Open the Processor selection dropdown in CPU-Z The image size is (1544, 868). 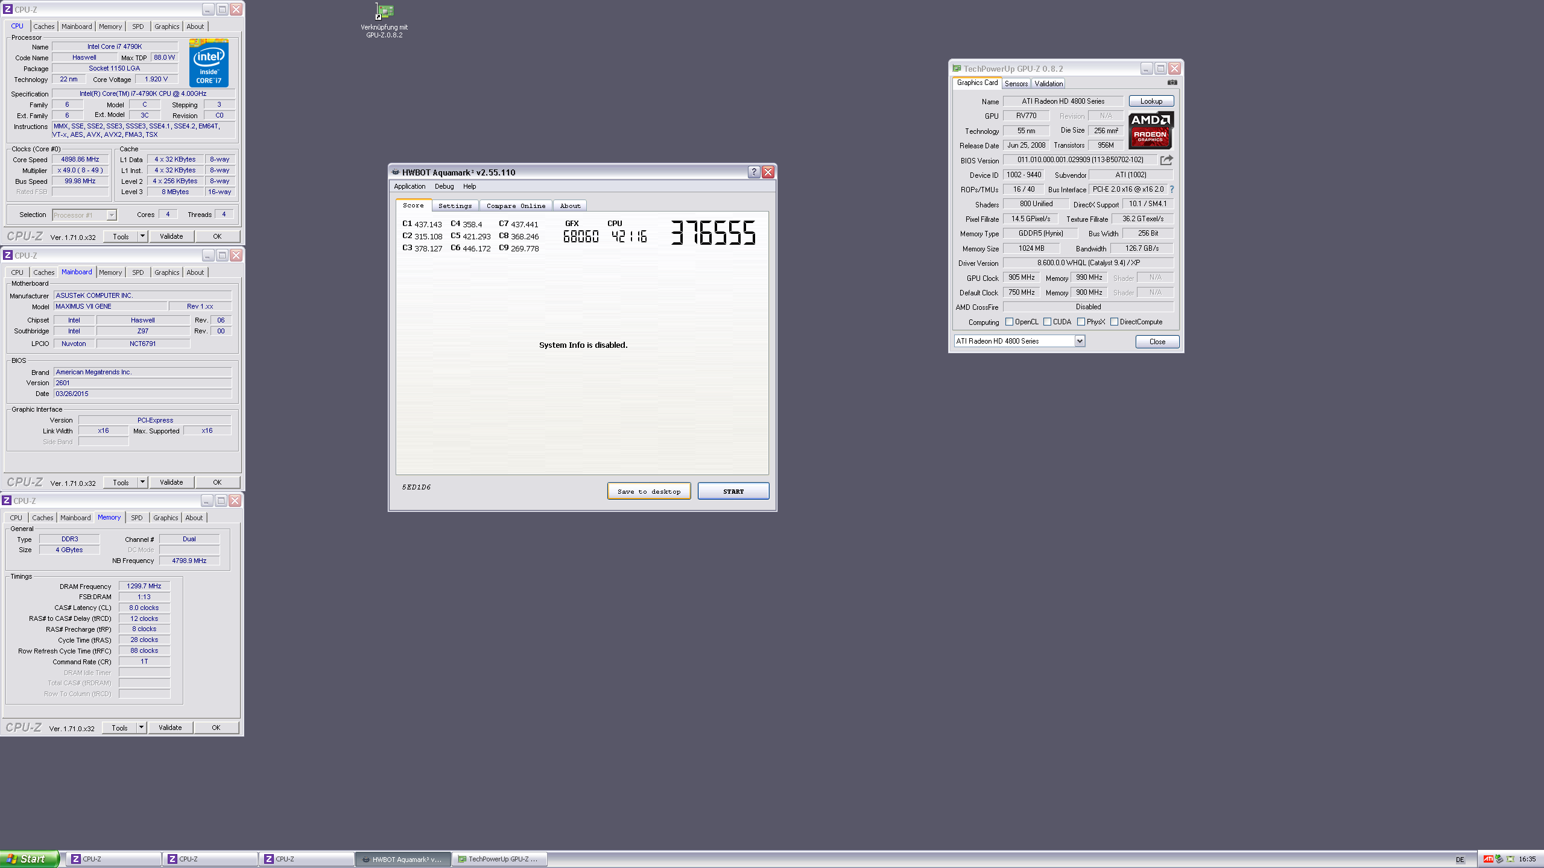[112, 215]
